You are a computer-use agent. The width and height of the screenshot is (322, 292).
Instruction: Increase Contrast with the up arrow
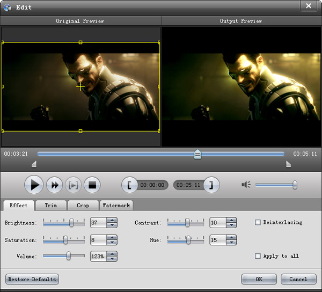click(231, 220)
